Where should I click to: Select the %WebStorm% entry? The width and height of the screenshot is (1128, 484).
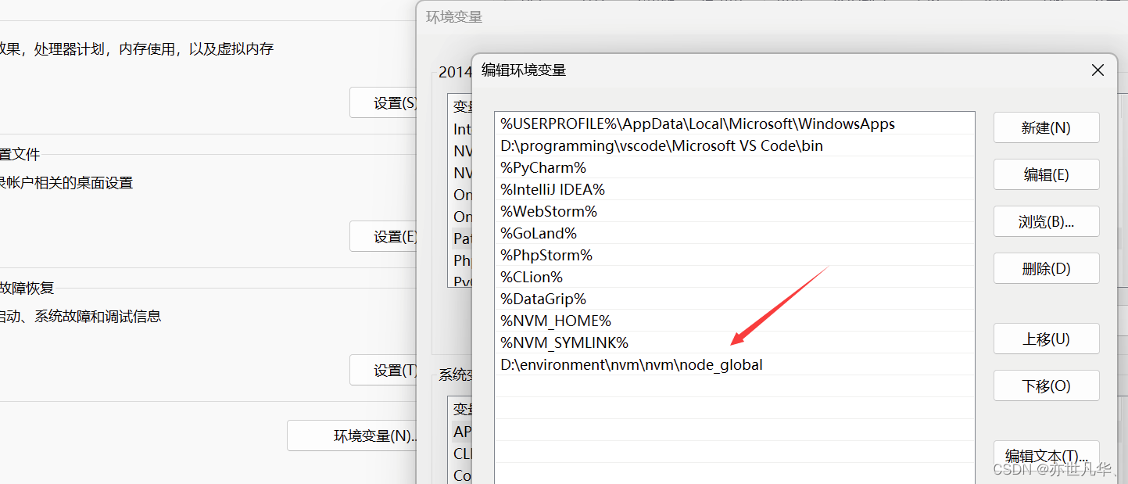pos(735,212)
